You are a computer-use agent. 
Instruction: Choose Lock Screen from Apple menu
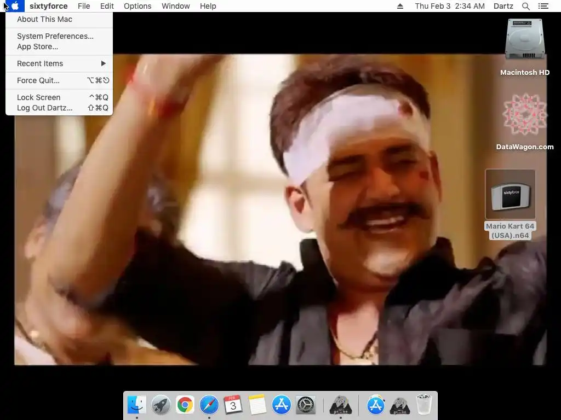pos(59,97)
